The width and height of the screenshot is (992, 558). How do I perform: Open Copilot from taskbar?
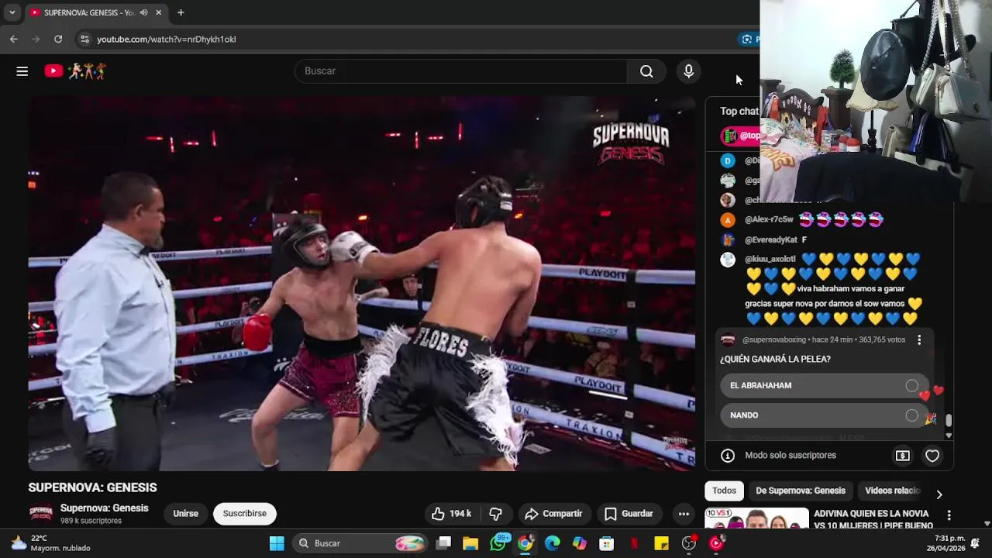pos(580,543)
